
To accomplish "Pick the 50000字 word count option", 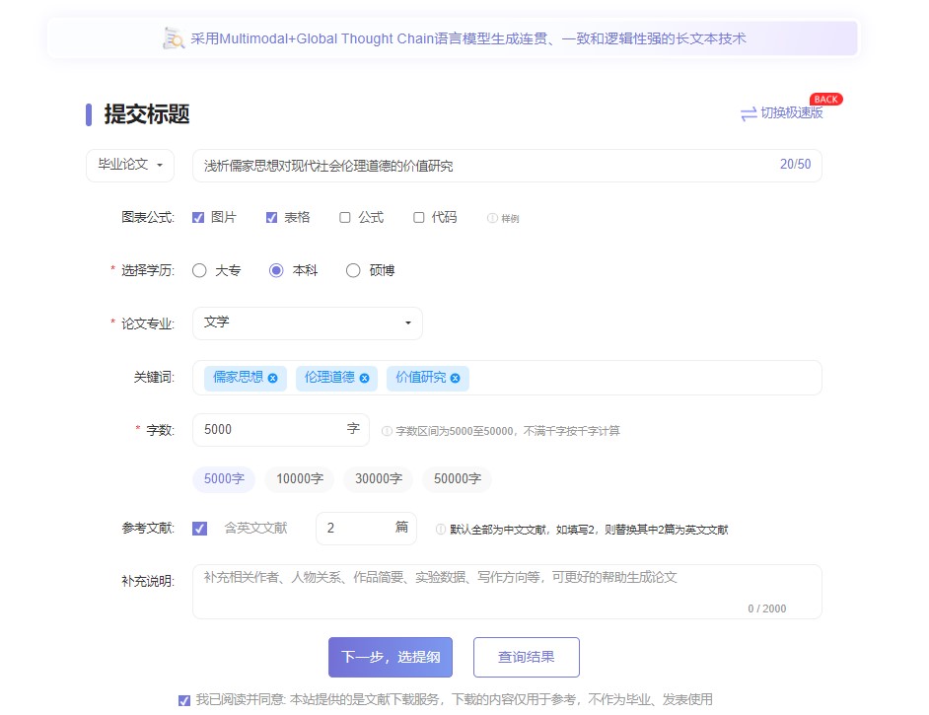I will tap(457, 479).
